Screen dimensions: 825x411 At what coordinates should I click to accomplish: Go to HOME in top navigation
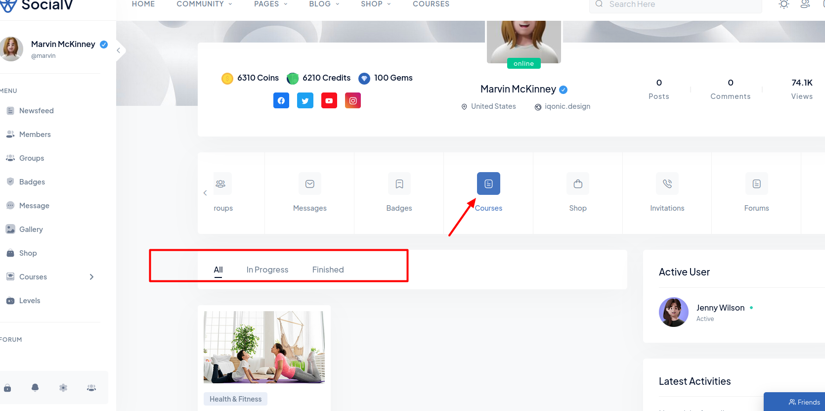[x=143, y=4]
